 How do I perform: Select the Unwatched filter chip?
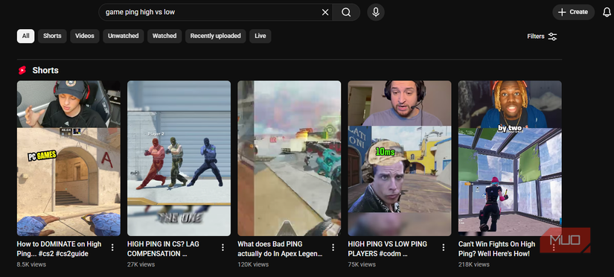click(124, 36)
